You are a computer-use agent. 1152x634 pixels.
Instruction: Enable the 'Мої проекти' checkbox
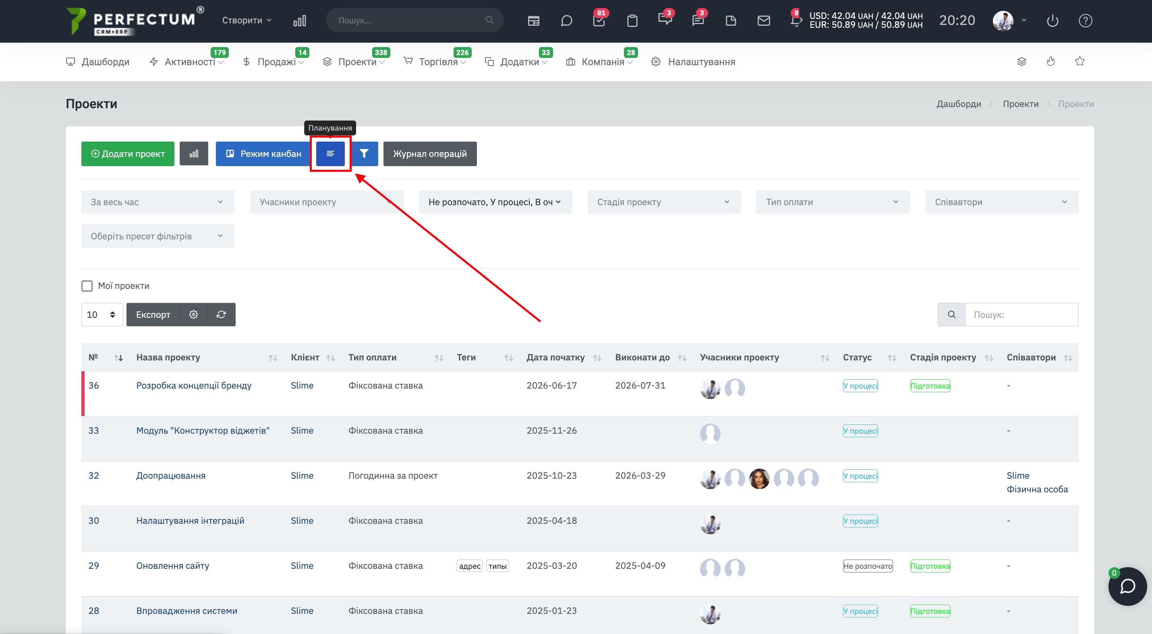click(87, 286)
